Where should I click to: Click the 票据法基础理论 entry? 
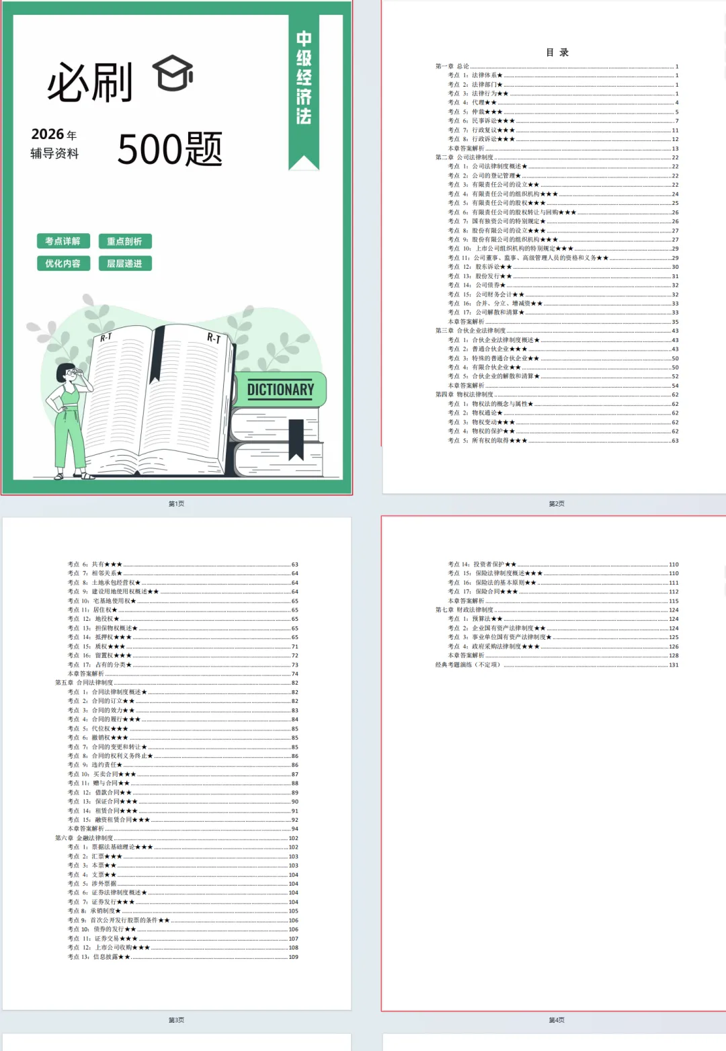click(x=183, y=847)
